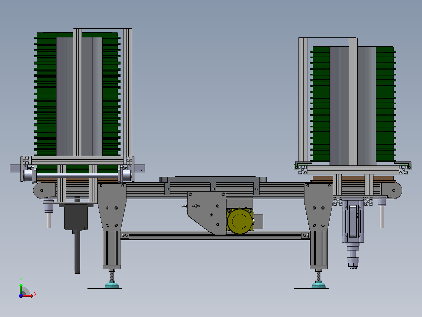Select the lower horizontal cross-brace beam
The image size is (422, 317).
pos(215,236)
